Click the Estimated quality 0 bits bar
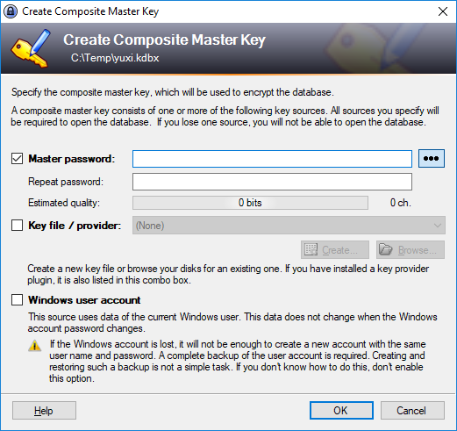 (250, 203)
